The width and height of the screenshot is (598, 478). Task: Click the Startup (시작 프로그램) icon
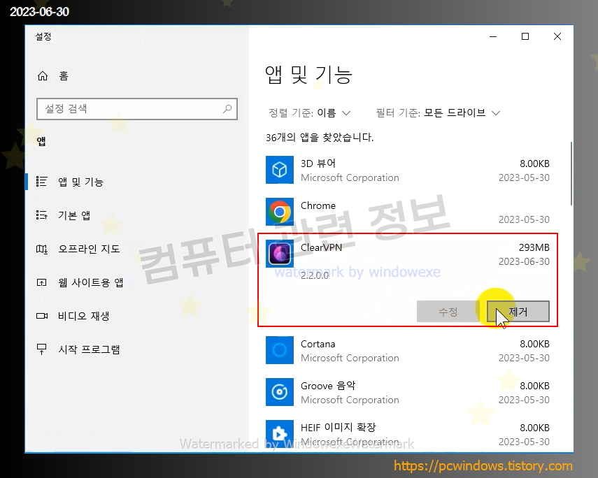click(41, 349)
